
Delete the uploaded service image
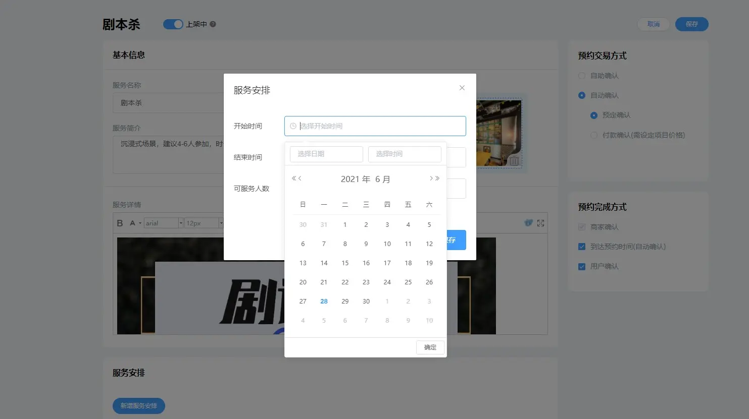(x=514, y=161)
